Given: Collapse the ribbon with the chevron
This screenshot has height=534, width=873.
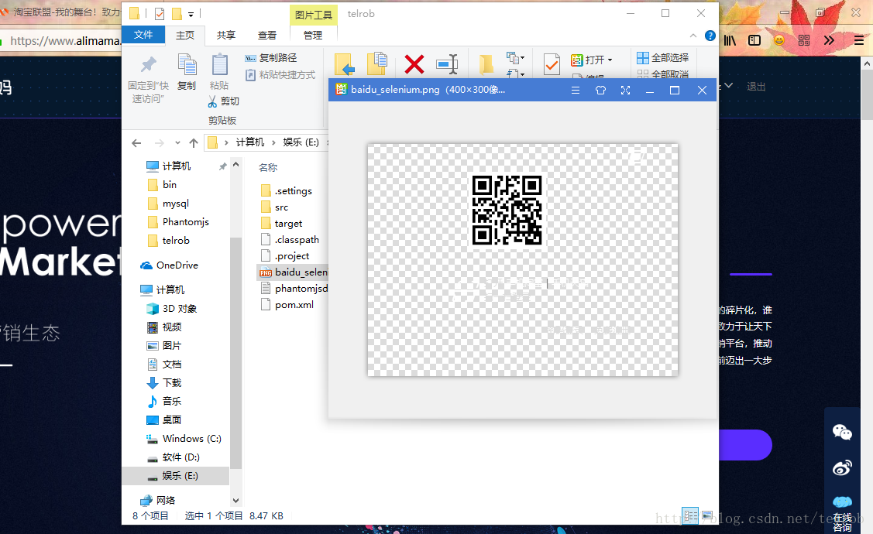Looking at the screenshot, I should point(693,36).
